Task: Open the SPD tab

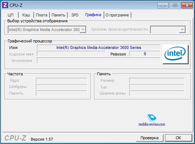Action: click(x=75, y=15)
